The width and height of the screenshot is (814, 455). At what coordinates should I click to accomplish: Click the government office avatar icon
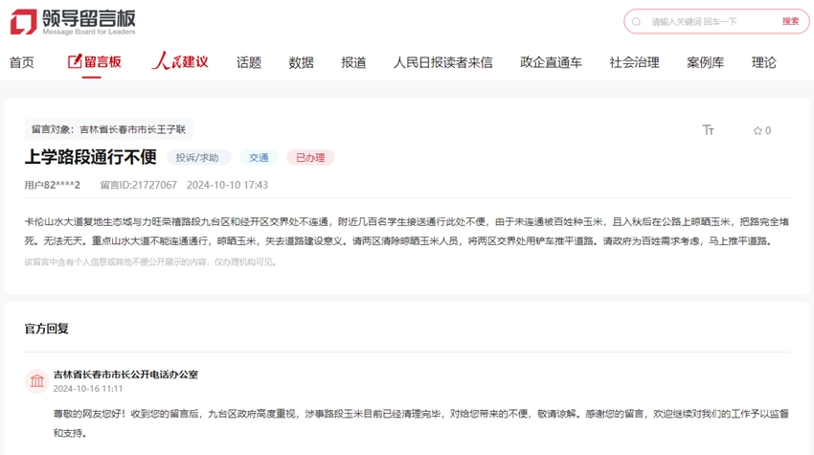click(x=36, y=381)
